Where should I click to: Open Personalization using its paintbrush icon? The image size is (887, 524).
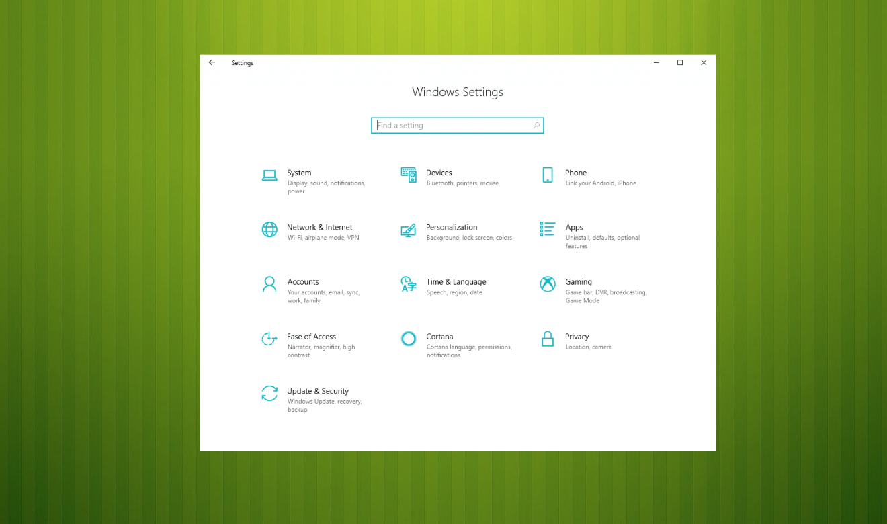[409, 230]
